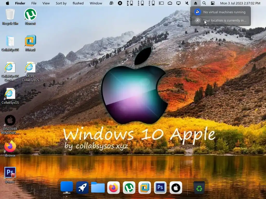Select the iTorrent desktop shortcut
266x199 pixels.
(30, 17)
